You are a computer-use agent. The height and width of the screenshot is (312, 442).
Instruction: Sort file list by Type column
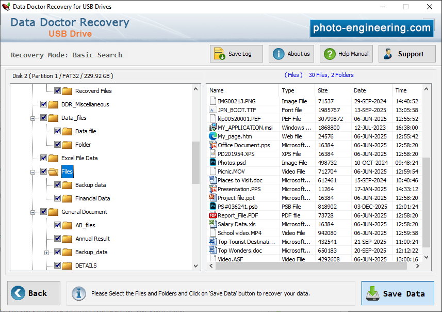pyautogui.click(x=297, y=90)
